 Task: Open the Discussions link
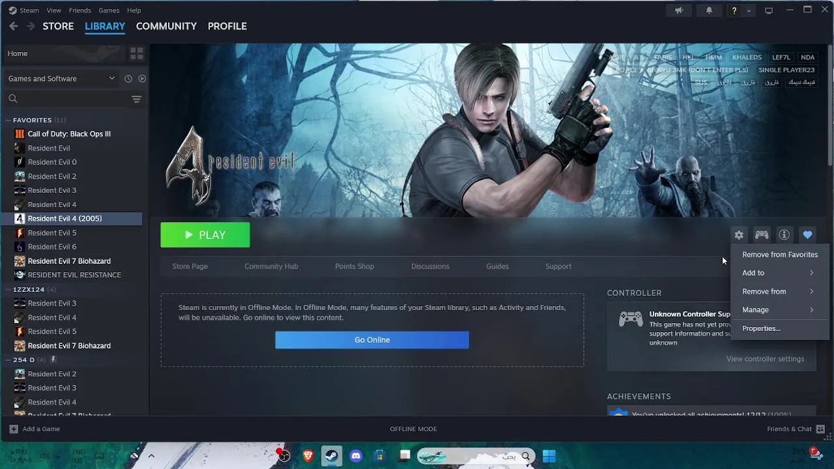tap(430, 266)
